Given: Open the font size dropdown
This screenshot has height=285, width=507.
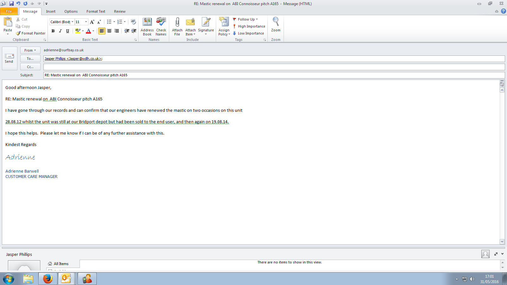Looking at the screenshot, I should 86,22.
